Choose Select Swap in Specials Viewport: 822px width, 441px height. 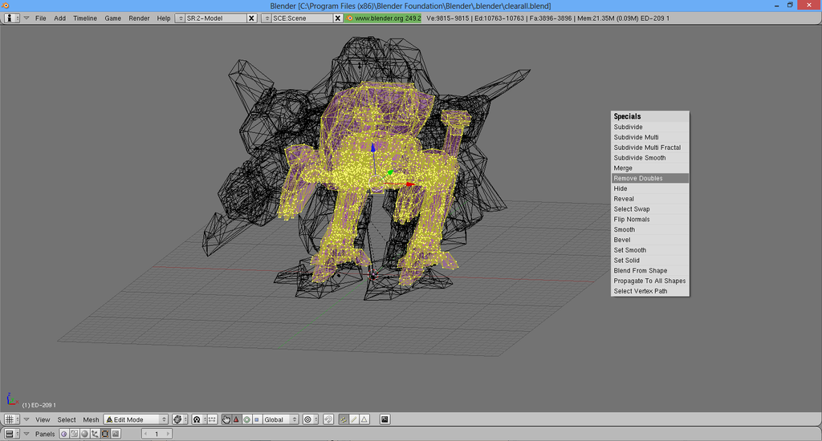tap(650, 209)
